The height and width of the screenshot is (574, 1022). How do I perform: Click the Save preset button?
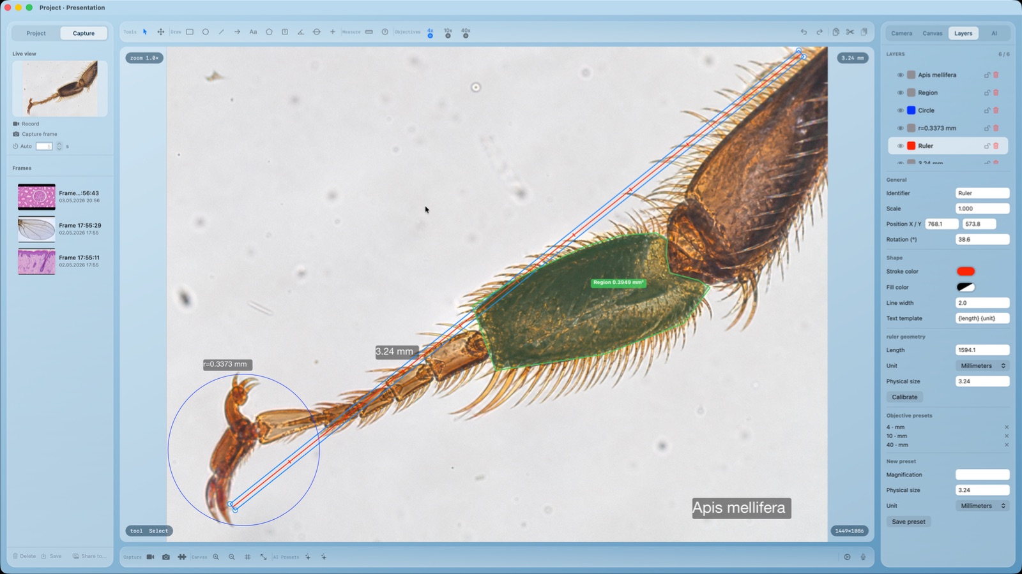click(908, 522)
